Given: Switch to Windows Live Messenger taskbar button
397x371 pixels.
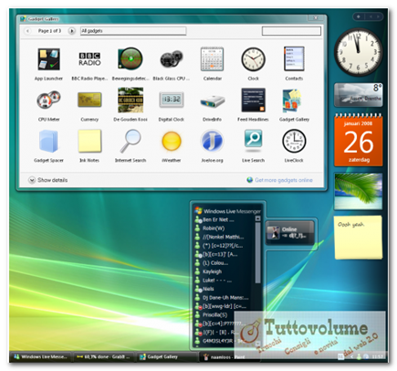Looking at the screenshot, I should point(40,356).
